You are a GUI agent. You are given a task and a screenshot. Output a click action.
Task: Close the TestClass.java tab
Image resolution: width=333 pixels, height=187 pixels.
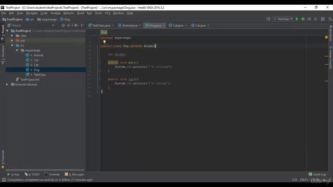pyautogui.click(x=113, y=25)
